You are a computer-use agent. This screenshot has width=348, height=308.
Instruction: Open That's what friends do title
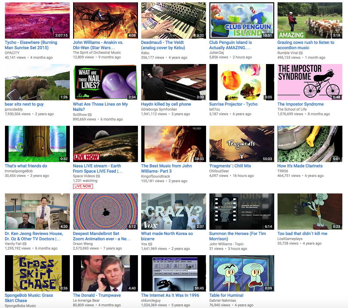(26, 166)
